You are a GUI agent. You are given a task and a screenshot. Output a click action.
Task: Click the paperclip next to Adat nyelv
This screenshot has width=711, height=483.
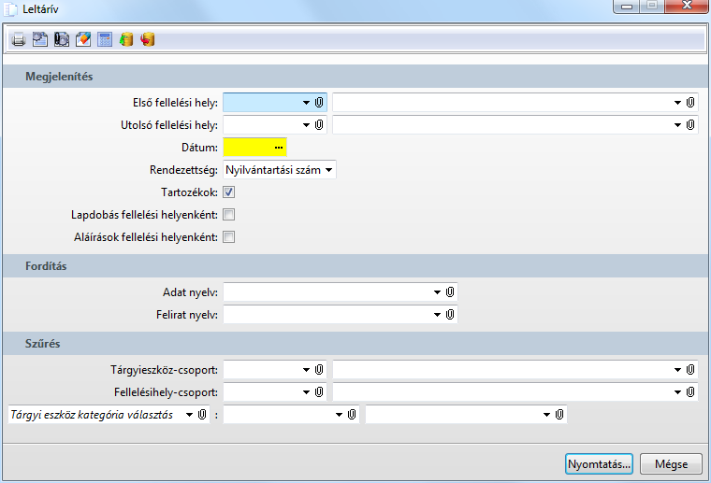pyautogui.click(x=450, y=292)
